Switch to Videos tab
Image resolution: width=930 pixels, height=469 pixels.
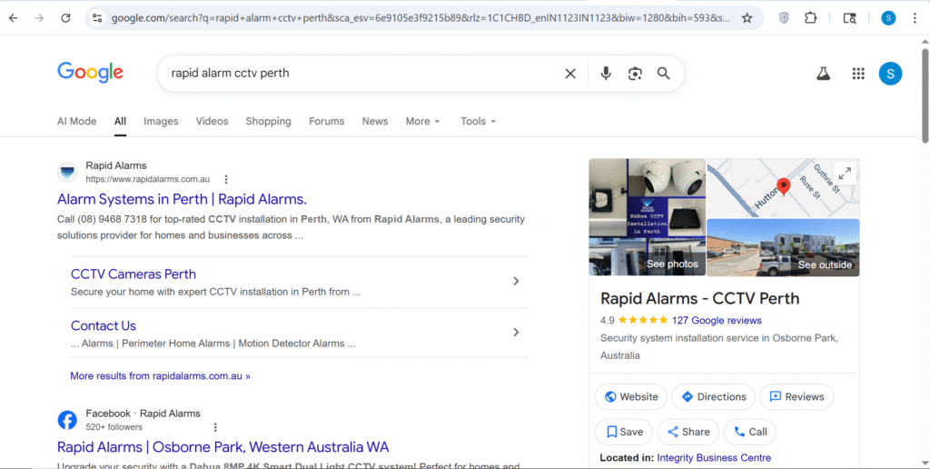tap(212, 121)
